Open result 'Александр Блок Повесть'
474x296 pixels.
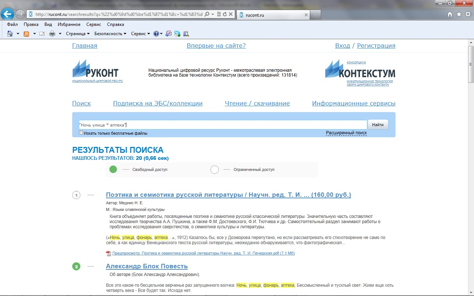pos(147,266)
